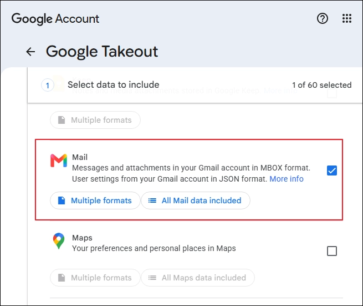Open All Mail data included options

196,200
